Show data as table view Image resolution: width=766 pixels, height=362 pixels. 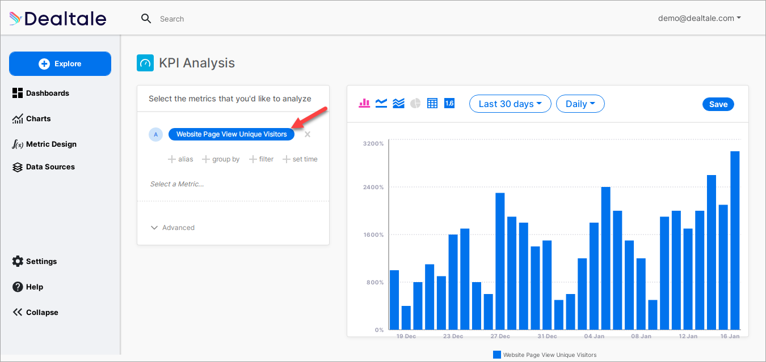(x=432, y=103)
